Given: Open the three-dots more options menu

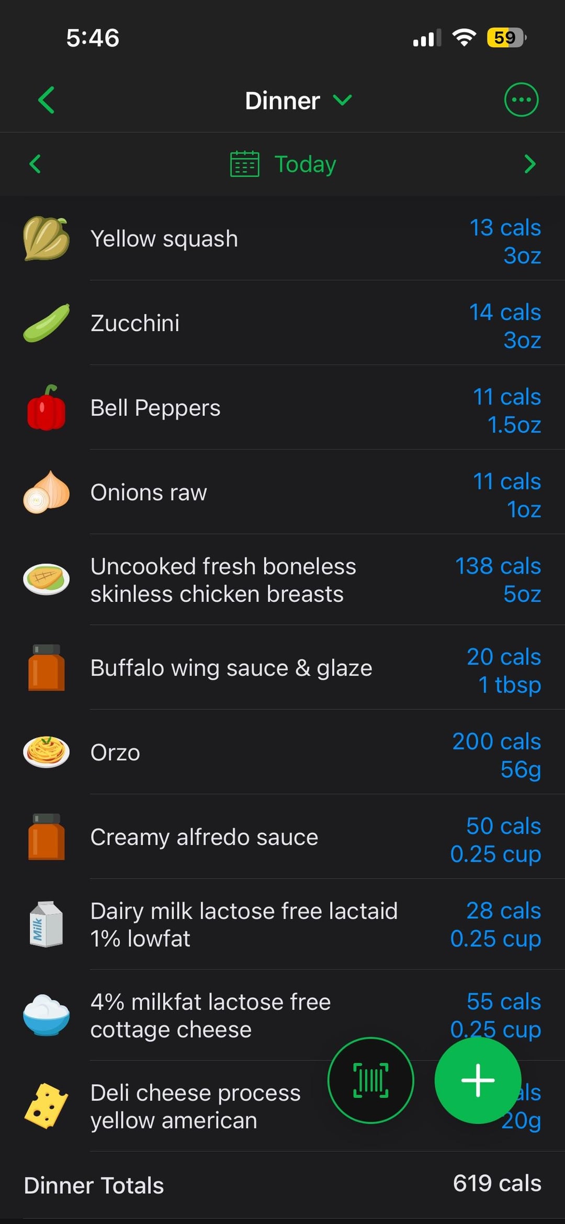Looking at the screenshot, I should 521,100.
